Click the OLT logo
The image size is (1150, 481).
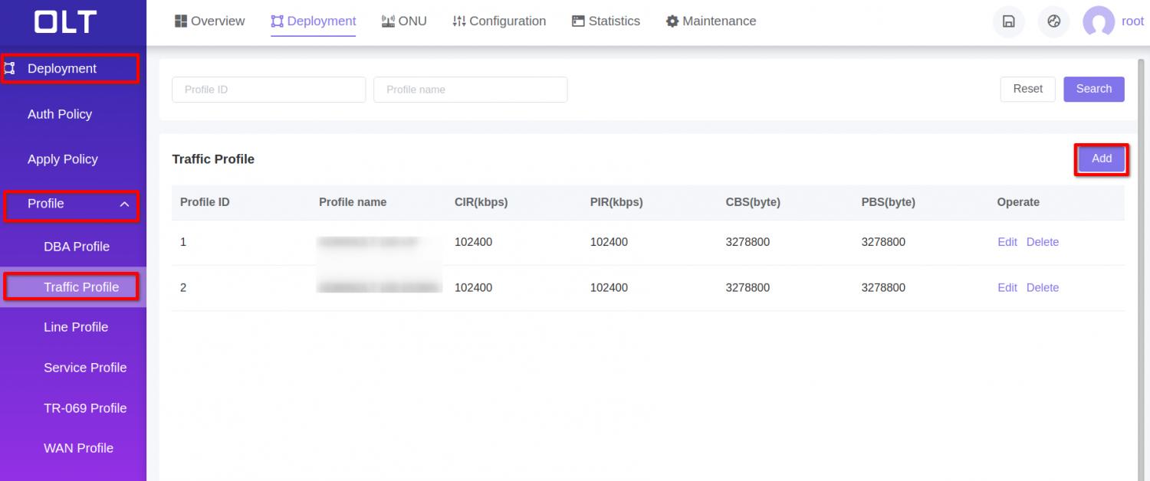click(65, 22)
